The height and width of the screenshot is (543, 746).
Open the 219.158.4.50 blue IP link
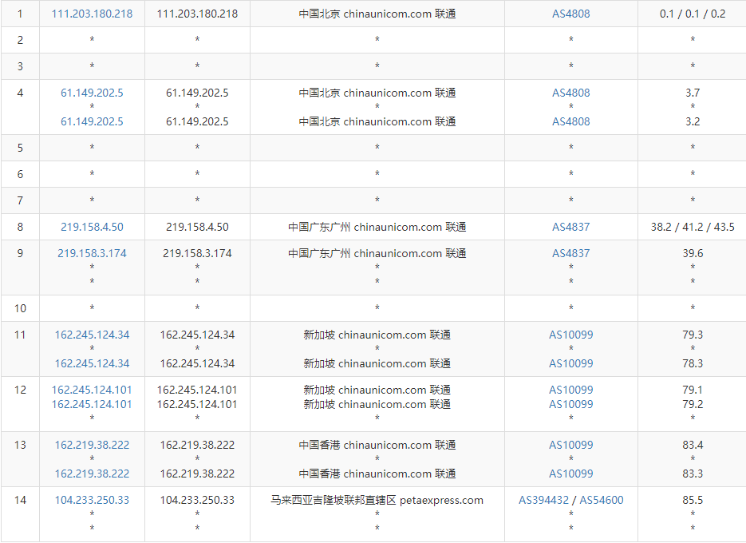[x=92, y=227]
